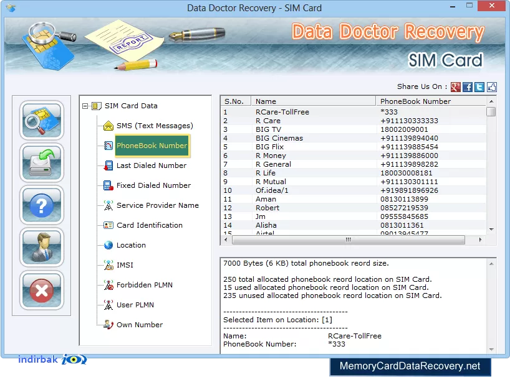The height and width of the screenshot is (377, 510).
Task: Select the R Mutual contact row
Action: pos(354,182)
